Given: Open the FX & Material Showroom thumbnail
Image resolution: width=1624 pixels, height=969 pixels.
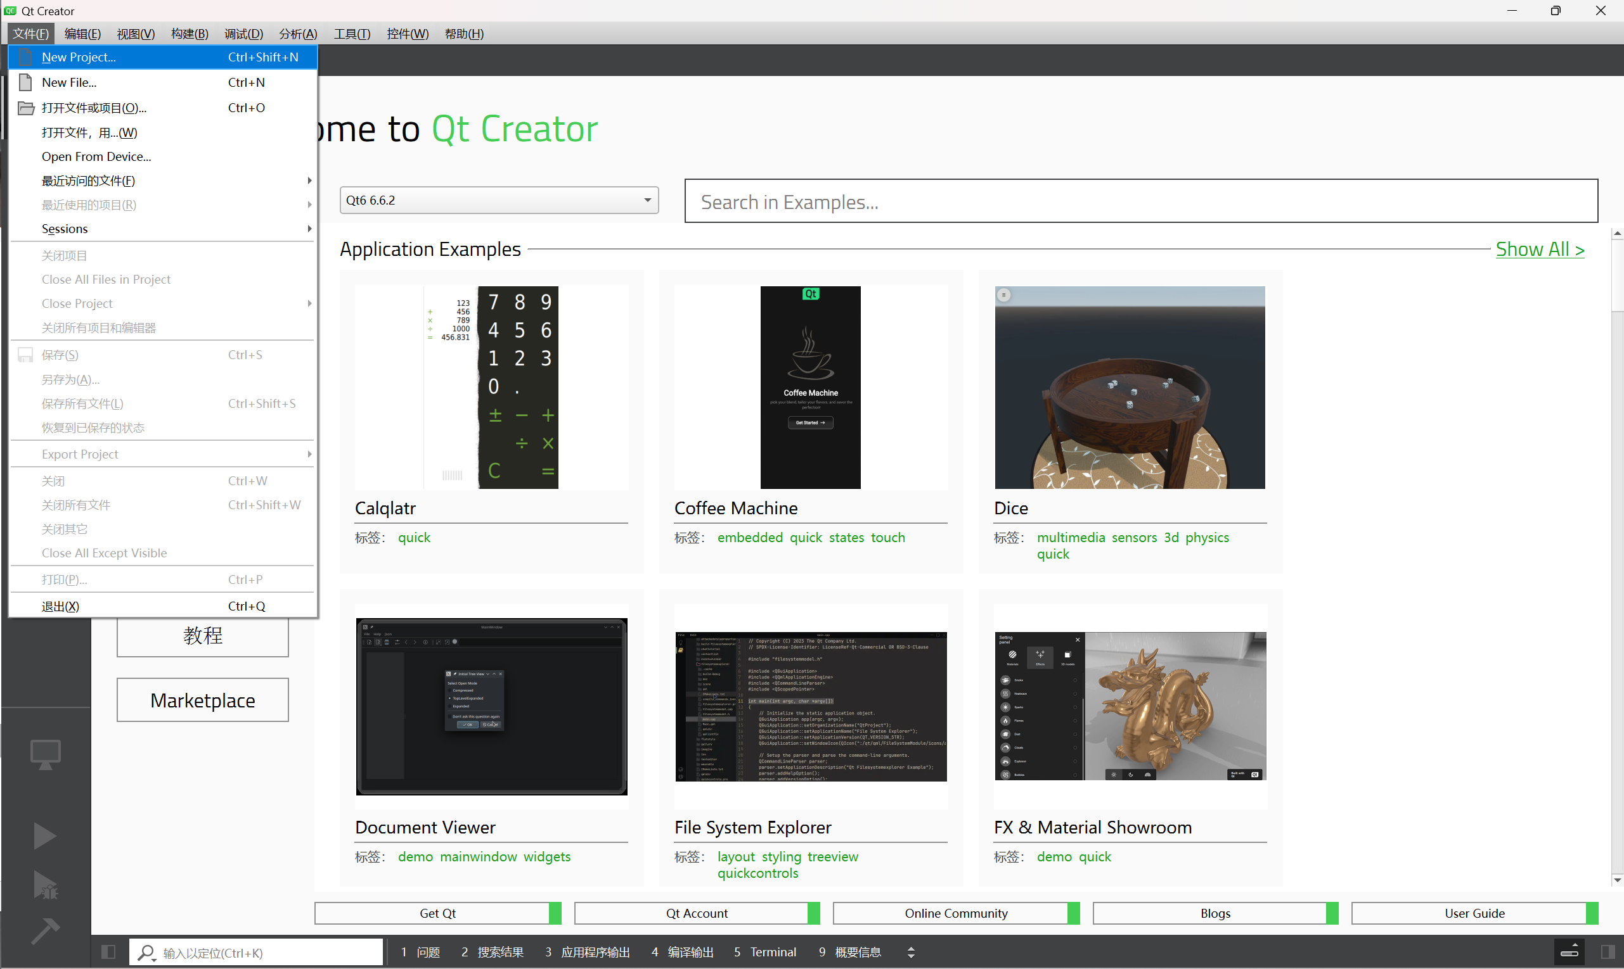Looking at the screenshot, I should (x=1130, y=707).
